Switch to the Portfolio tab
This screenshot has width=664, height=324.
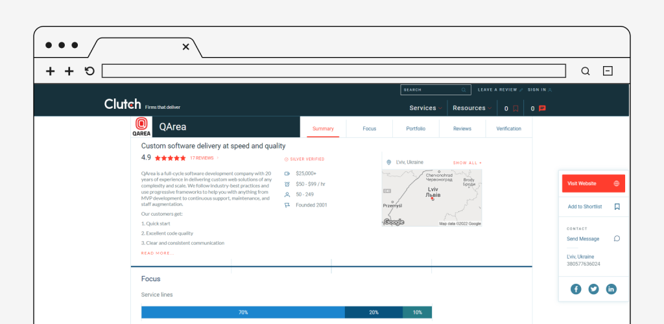pos(416,128)
